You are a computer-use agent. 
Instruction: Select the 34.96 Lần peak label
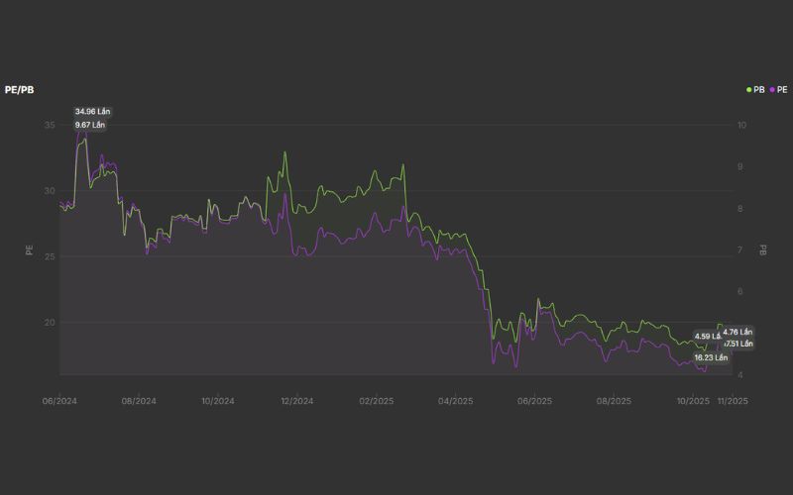click(90, 112)
